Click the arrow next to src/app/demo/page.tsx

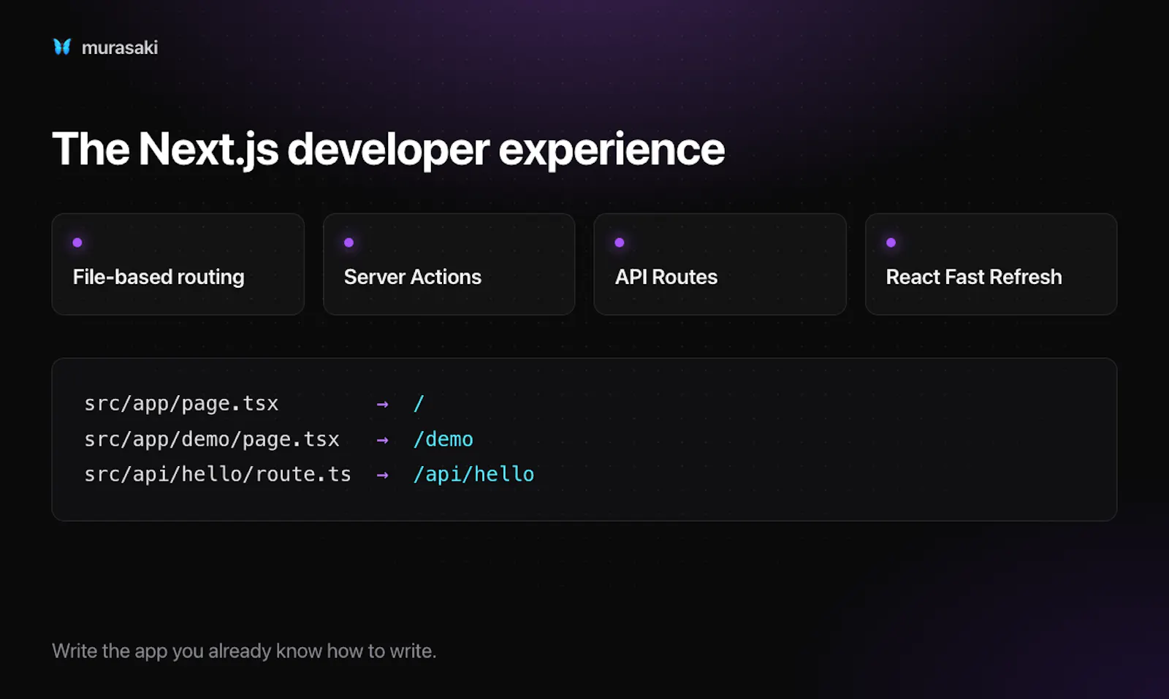pos(382,440)
